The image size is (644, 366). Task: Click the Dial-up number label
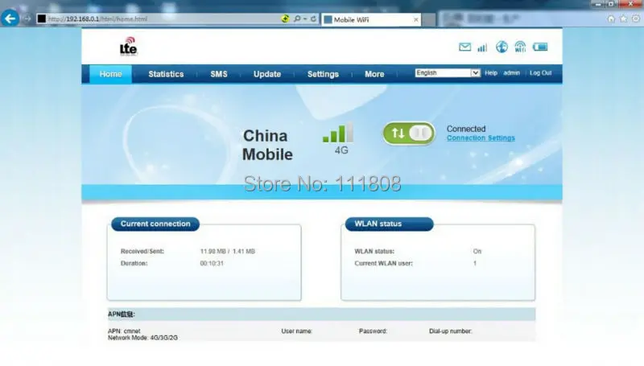451,331
